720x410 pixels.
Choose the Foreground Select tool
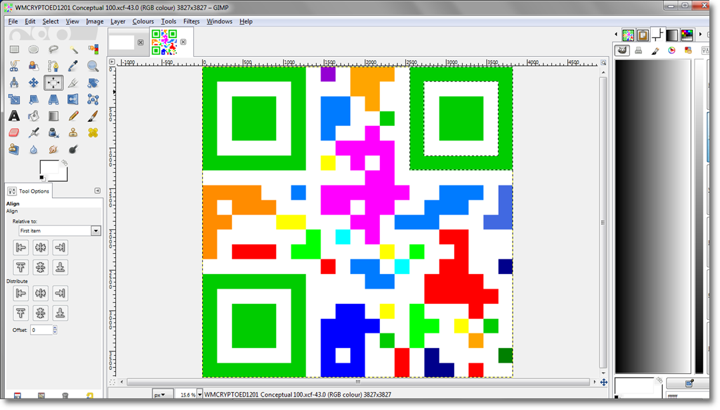coord(33,66)
